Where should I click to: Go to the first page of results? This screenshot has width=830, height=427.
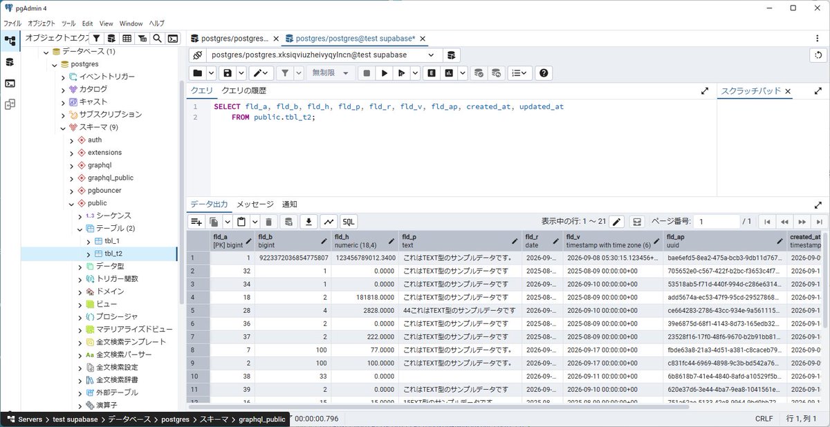click(x=766, y=221)
